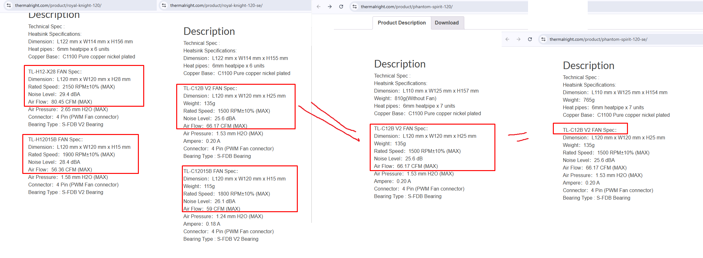This screenshot has width=703, height=258.
Task: Open site info icon for phantom-spirit-120 page
Action: (355, 7)
